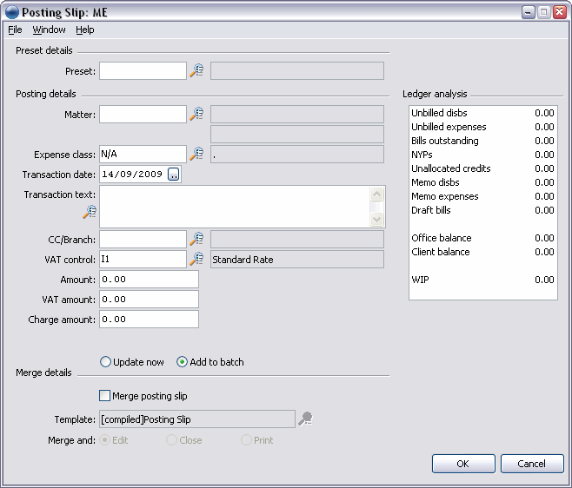Click into the Amount input field

pos(149,280)
